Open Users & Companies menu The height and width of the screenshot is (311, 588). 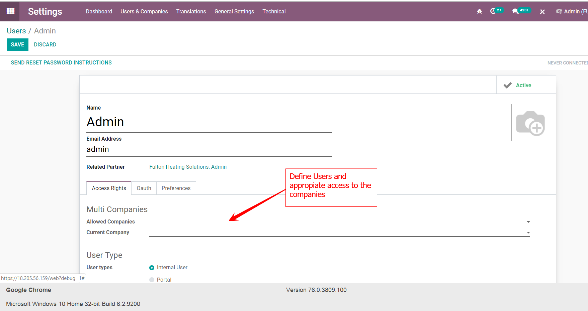144,11
